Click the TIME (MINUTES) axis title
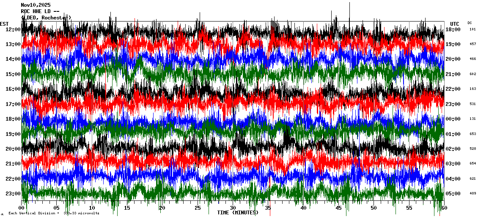This screenshot has height=219, width=478. 238,213
